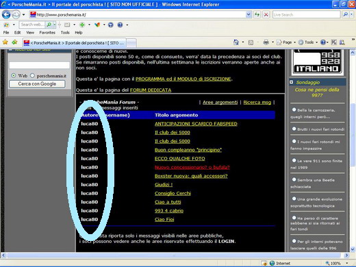Viewport: 356px width, 267px height.
Task: Click the Search web text field
Action: click(x=32, y=25)
